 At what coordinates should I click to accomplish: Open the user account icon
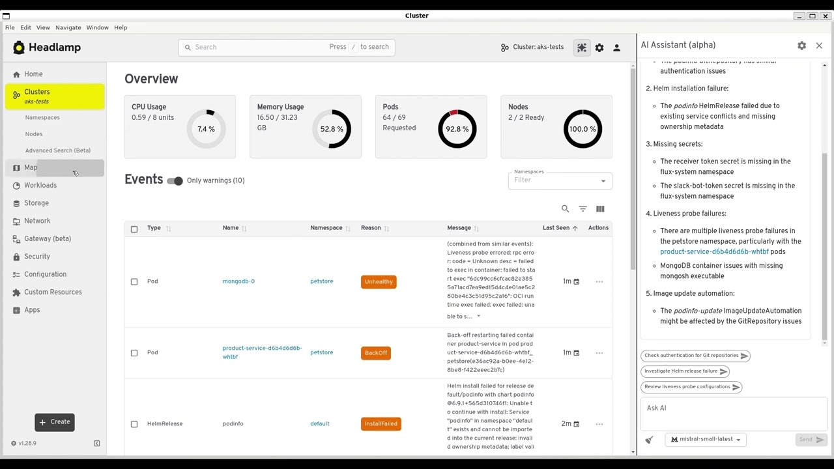point(616,48)
